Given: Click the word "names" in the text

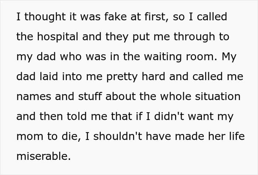Looking at the screenshot, I should pyautogui.click(x=32, y=96).
